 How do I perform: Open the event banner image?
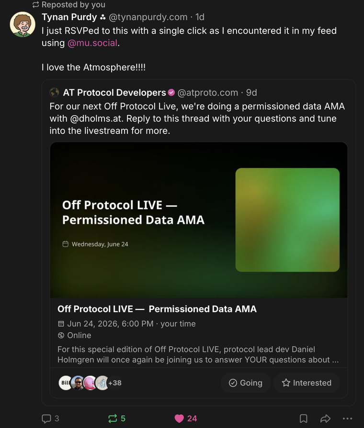tap(199, 219)
